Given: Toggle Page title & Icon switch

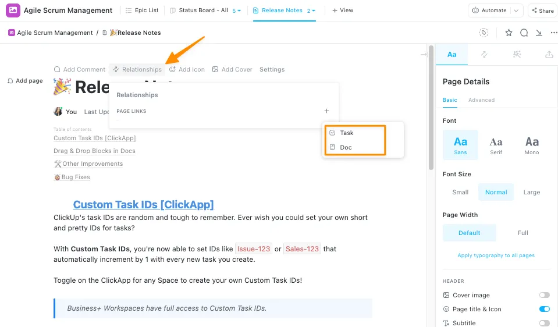Looking at the screenshot, I should 544,309.
